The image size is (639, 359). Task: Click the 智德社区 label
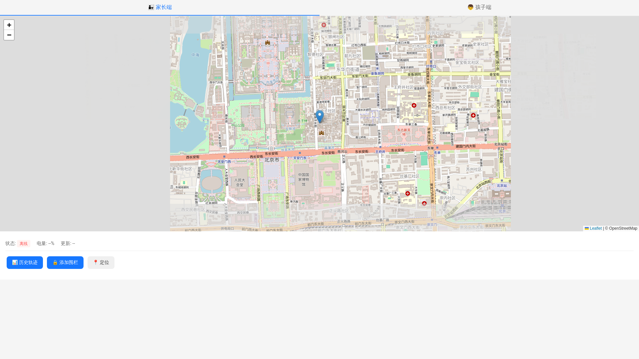tap(315, 55)
